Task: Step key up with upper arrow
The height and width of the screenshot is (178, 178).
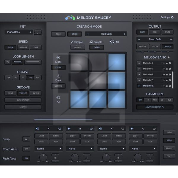Action: [38, 31]
